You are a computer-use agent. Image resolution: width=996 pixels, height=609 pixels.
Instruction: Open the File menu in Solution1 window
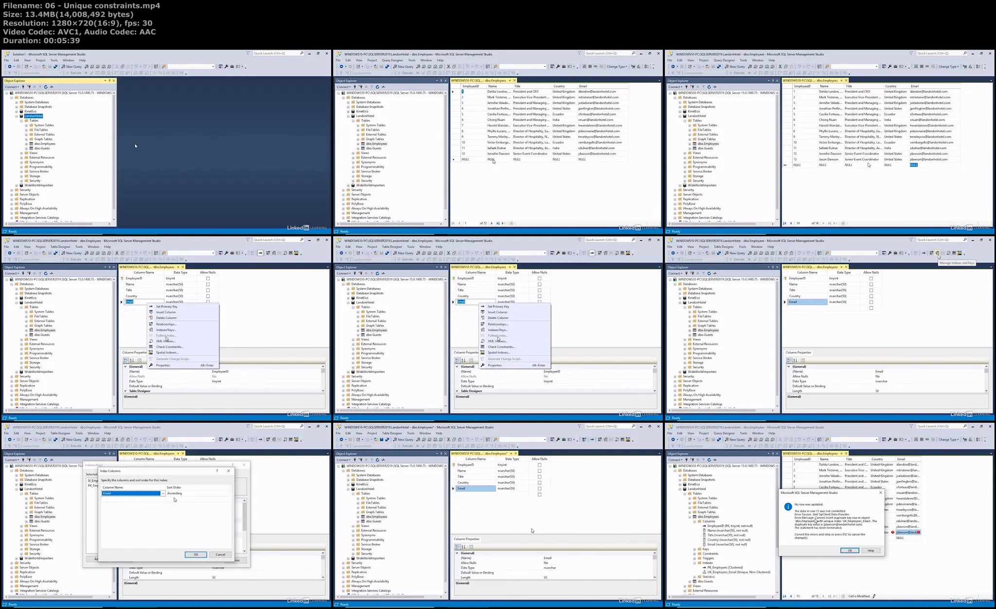point(6,60)
